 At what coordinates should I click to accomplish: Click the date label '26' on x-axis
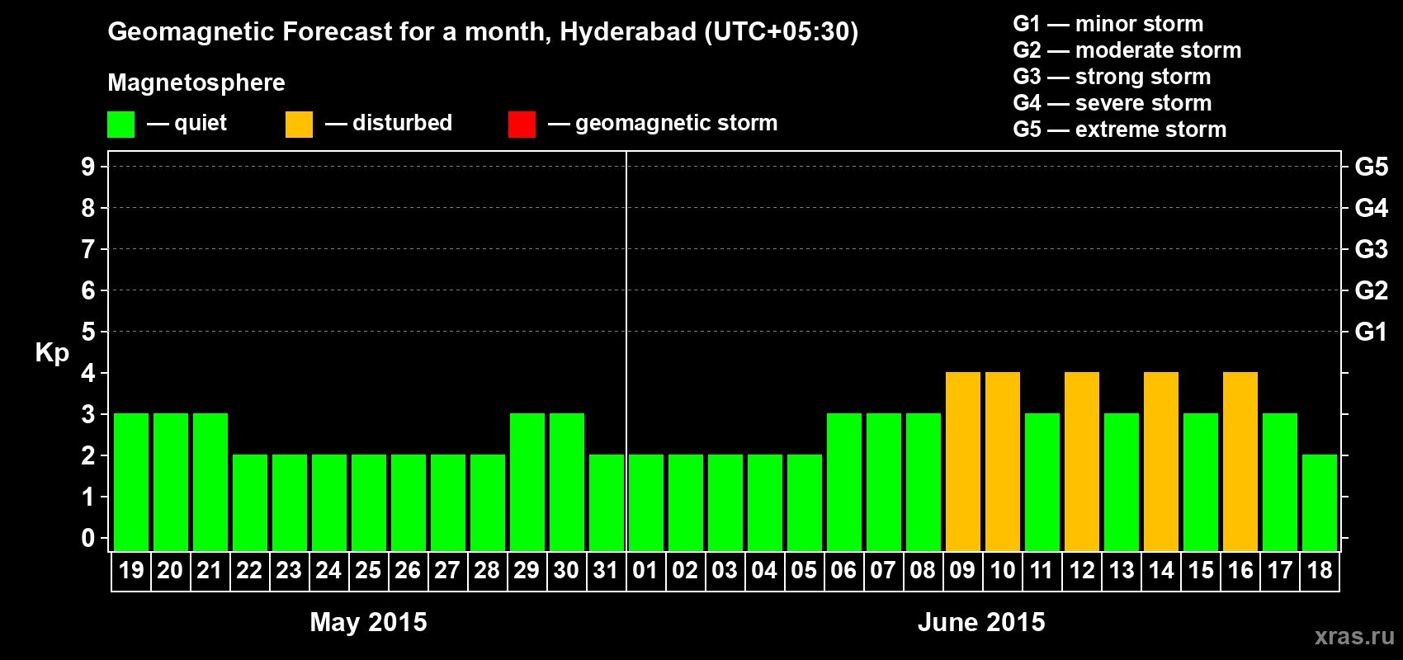pos(408,571)
